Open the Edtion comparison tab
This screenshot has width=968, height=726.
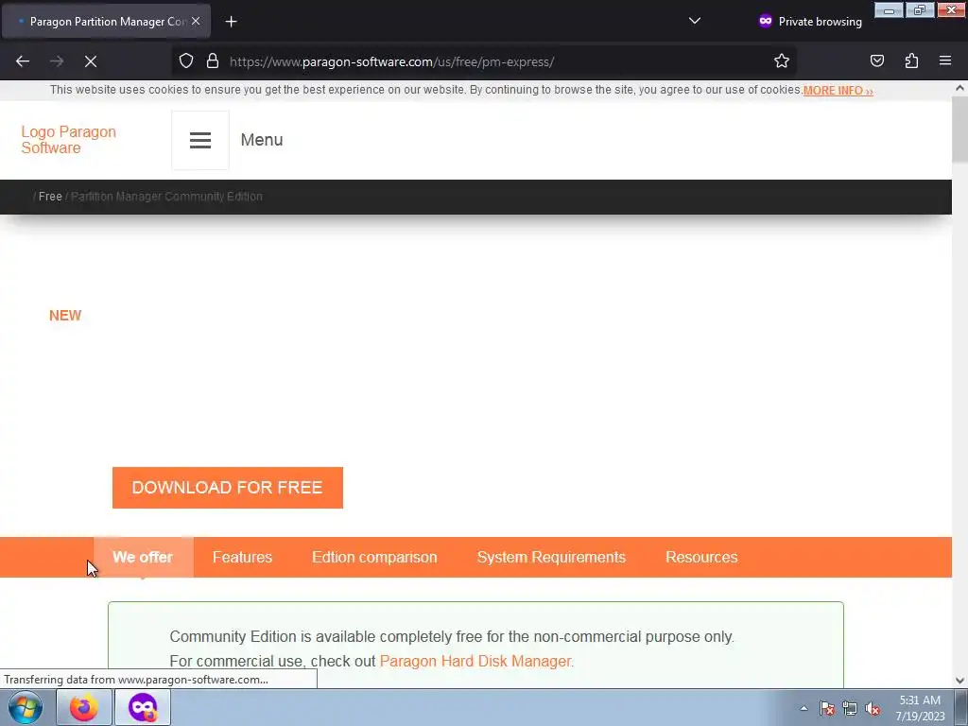374,557
